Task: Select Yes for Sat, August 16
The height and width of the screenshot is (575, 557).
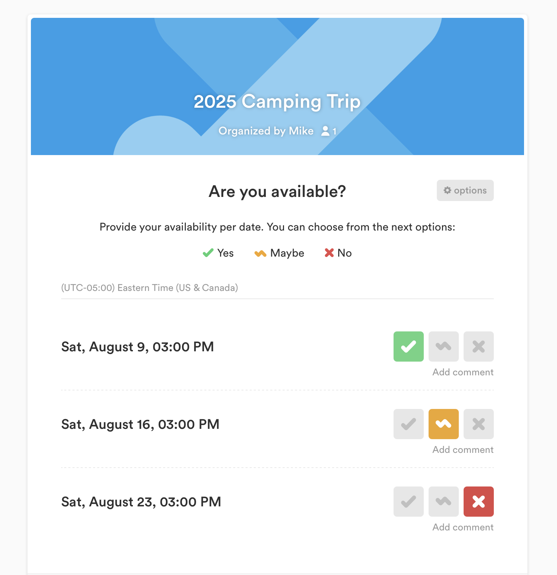Action: [408, 424]
